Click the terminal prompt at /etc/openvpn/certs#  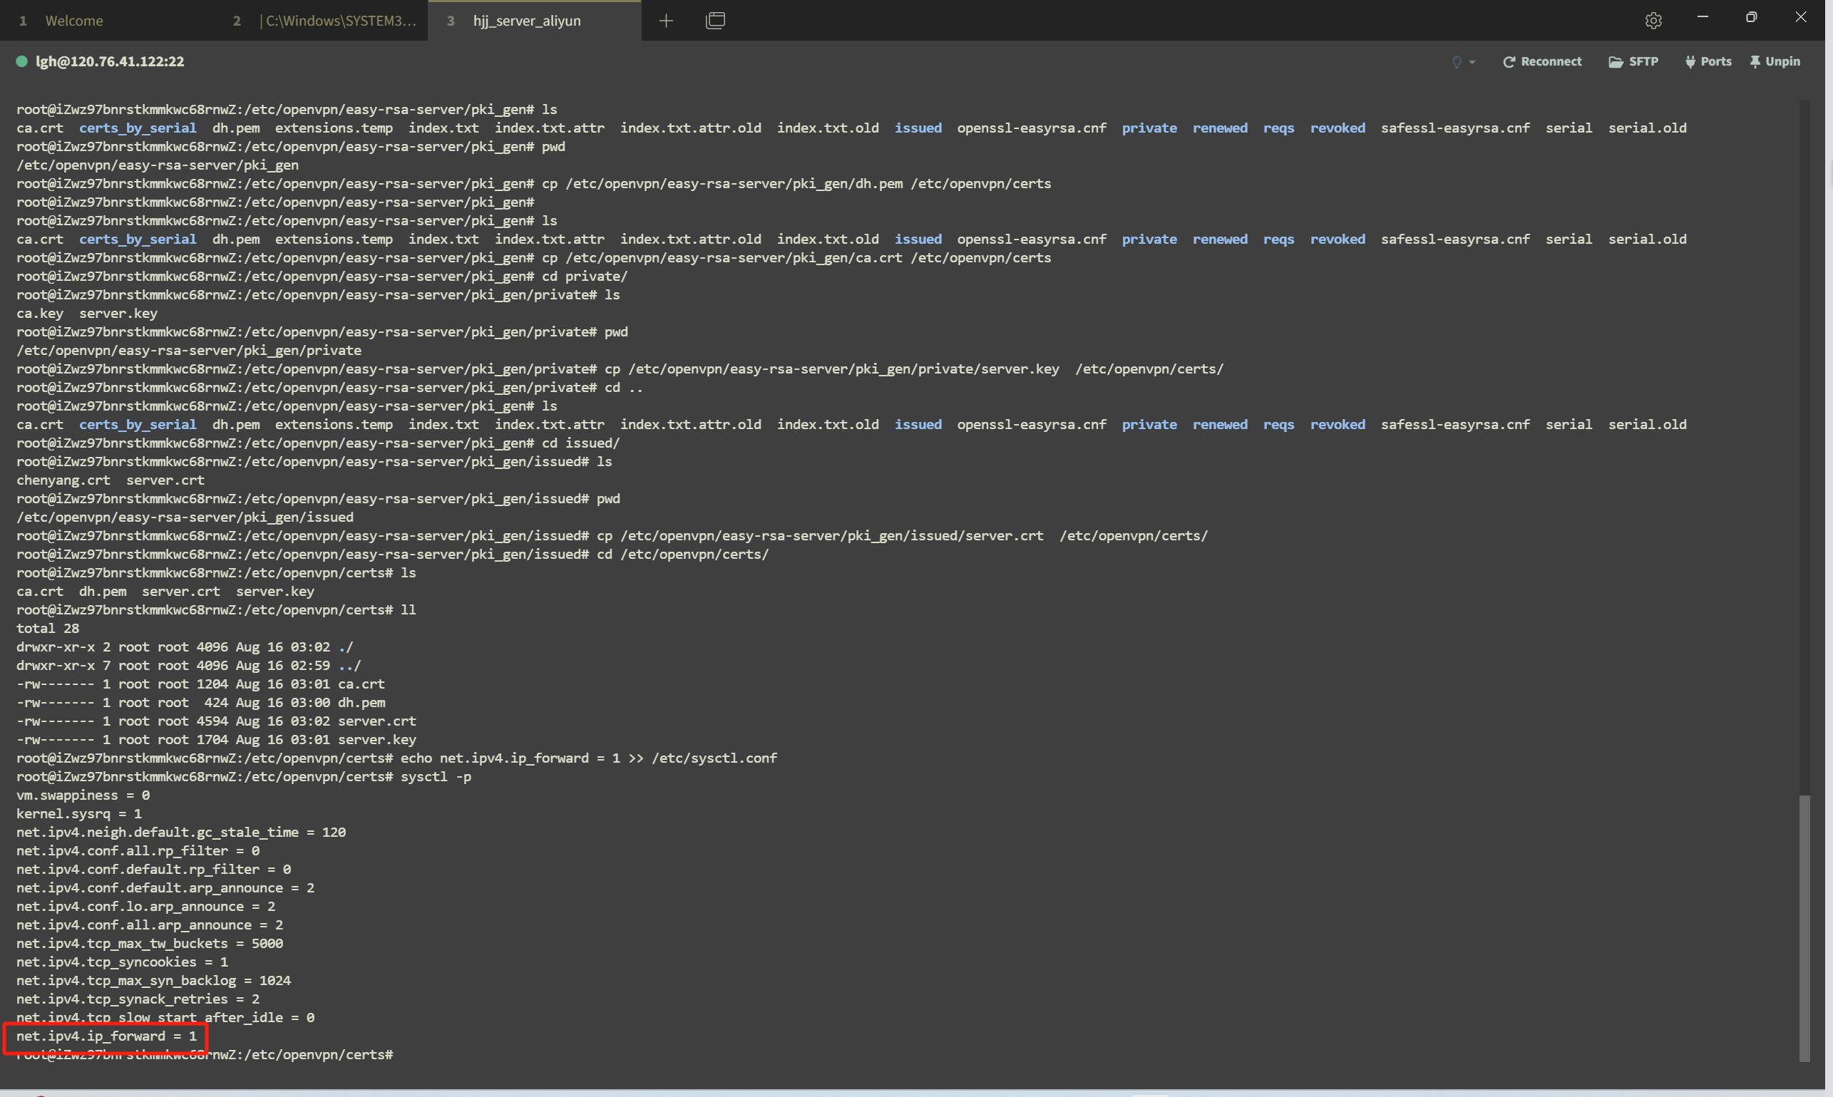point(205,1055)
